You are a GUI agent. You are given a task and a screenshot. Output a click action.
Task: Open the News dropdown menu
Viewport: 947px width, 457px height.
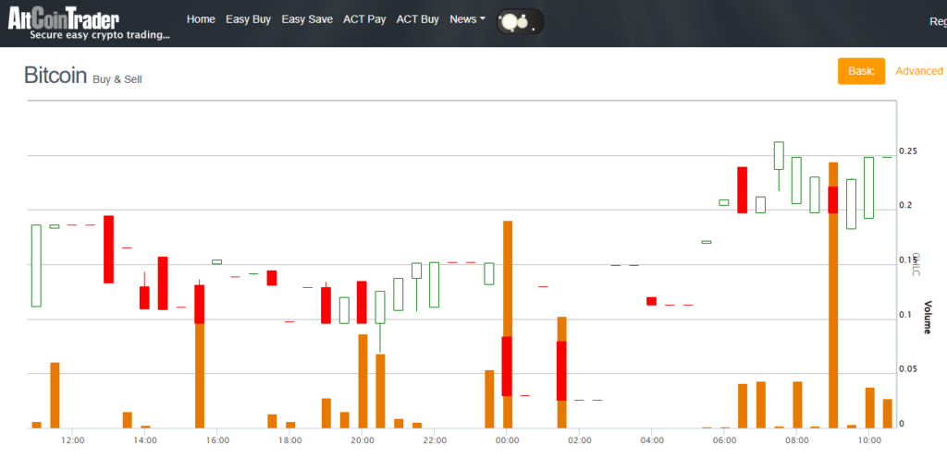(x=467, y=19)
